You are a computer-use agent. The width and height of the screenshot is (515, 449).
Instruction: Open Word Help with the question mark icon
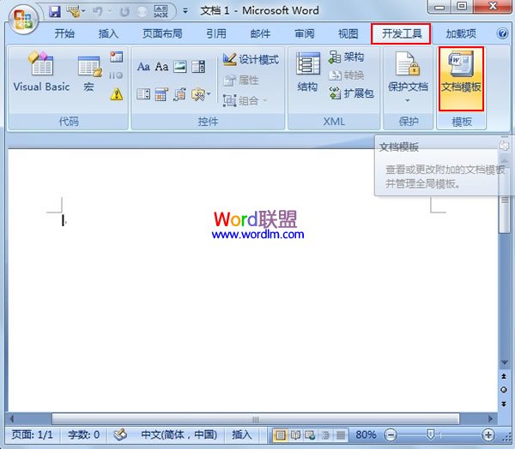point(502,33)
